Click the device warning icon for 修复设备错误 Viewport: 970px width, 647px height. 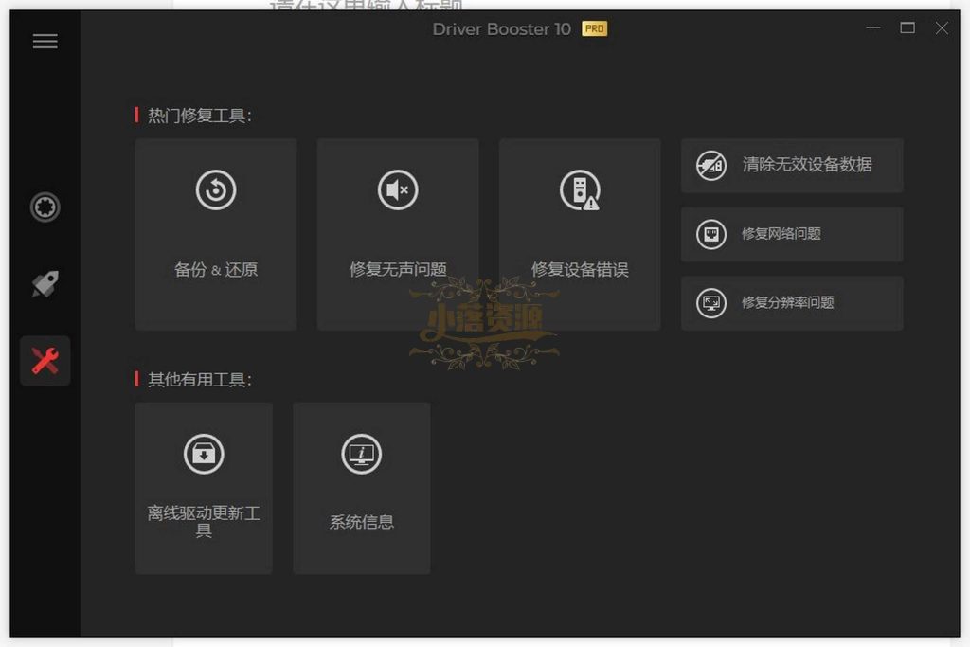[580, 189]
